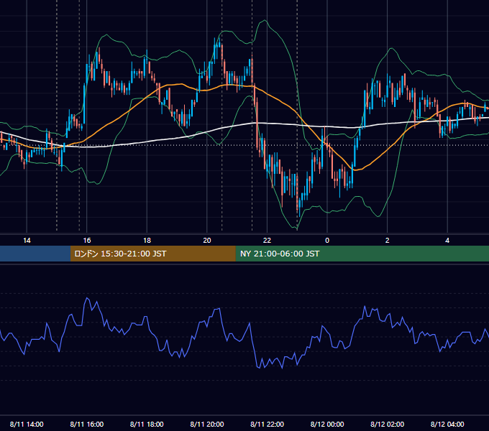Click the 8/12 02:00 time label
The width and height of the screenshot is (489, 431).
coord(388,424)
